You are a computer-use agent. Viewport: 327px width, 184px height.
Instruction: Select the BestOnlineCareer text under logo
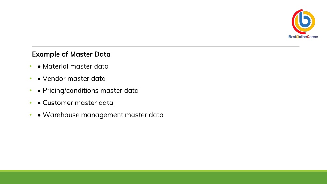tap(303, 37)
